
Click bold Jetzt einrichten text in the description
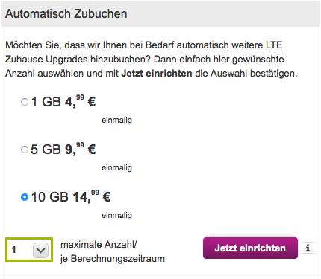pyautogui.click(x=157, y=74)
